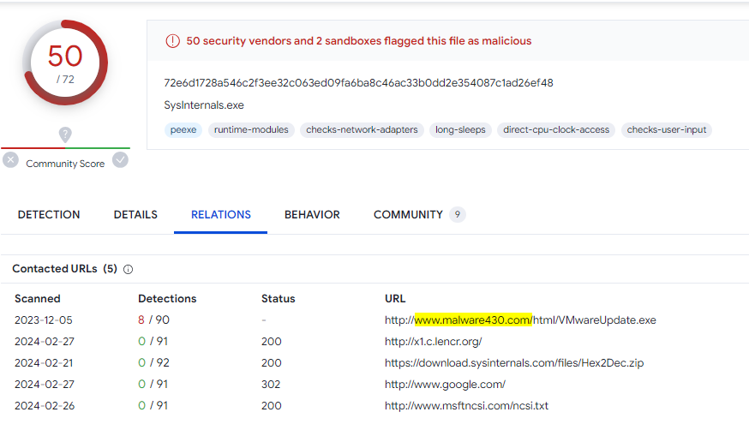Click the Detections column header
This screenshot has height=430, width=749.
167,299
